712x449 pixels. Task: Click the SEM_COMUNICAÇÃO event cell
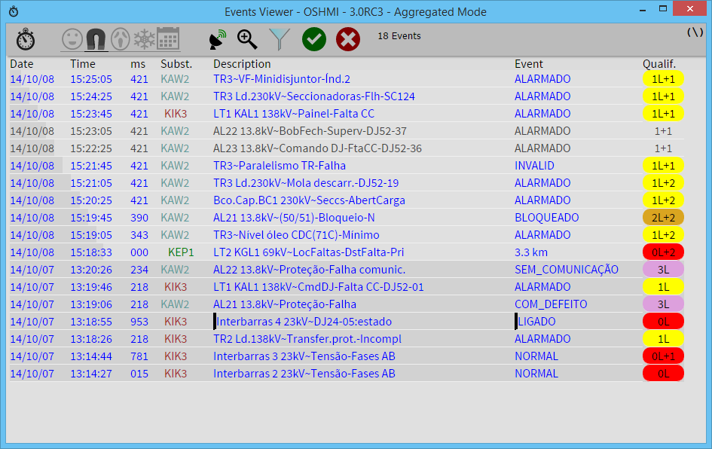(x=567, y=269)
